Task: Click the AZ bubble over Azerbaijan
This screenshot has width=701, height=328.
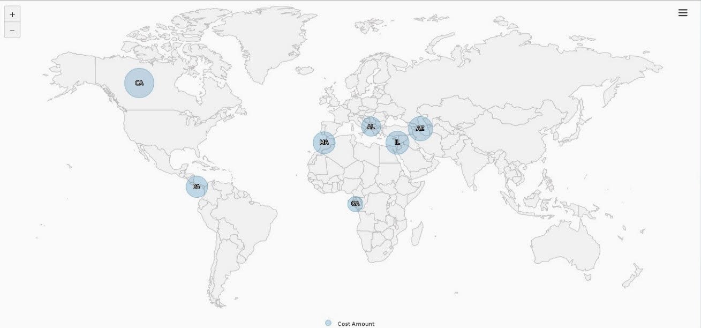Action: pos(420,129)
